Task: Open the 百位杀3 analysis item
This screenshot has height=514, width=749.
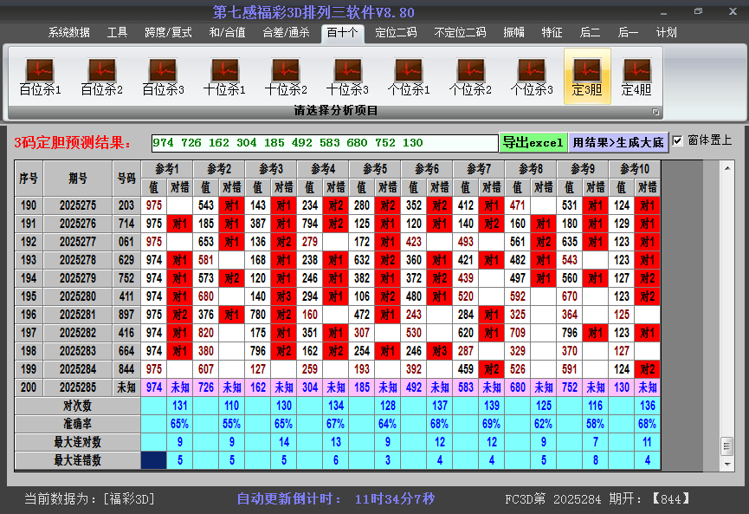Action: click(x=163, y=76)
